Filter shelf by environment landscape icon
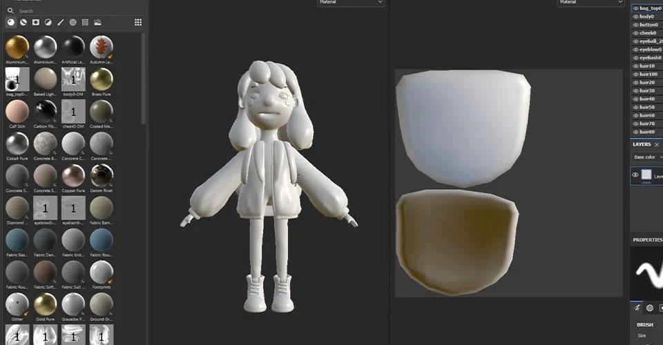 pos(97,22)
